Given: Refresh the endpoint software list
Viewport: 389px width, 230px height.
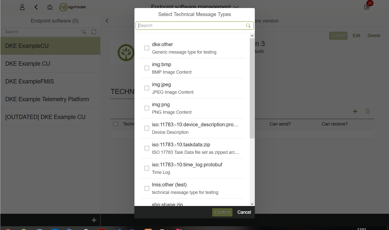Looking at the screenshot, I should click(x=94, y=32).
